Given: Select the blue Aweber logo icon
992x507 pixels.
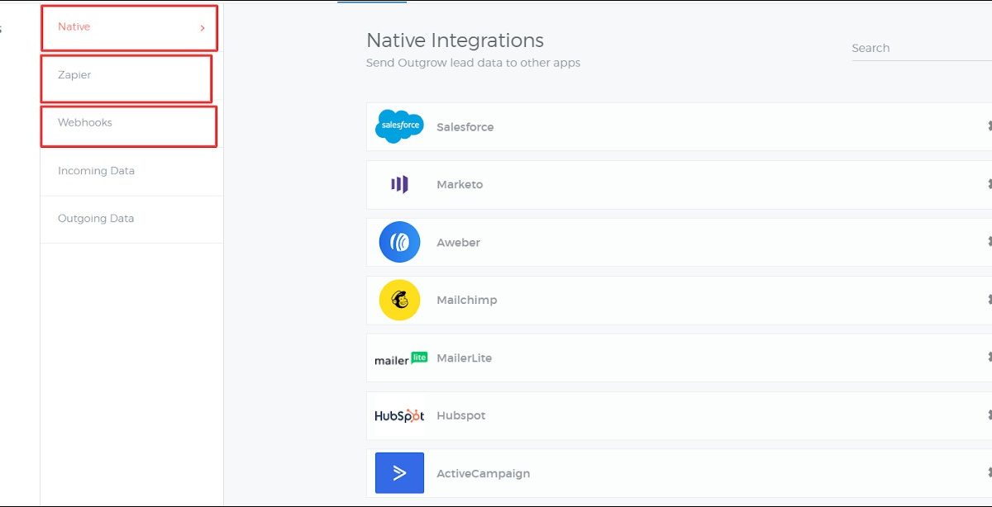Looking at the screenshot, I should 399,242.
